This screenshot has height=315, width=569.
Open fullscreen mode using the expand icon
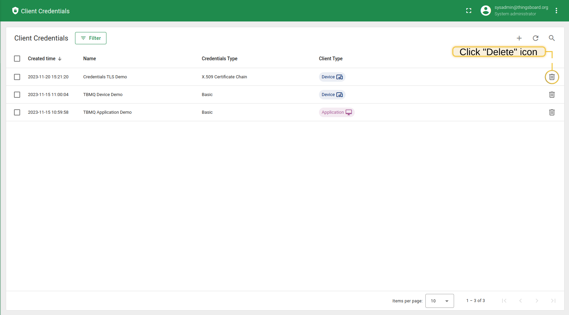(469, 11)
